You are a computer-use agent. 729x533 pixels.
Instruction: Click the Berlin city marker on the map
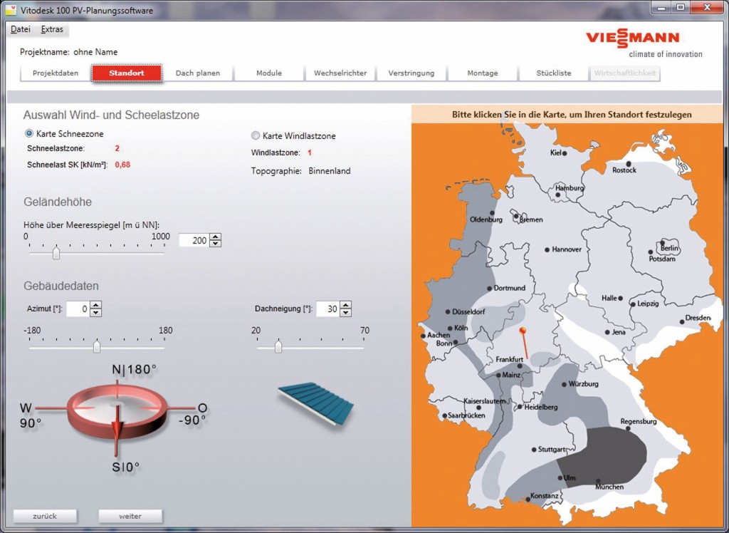pos(663,243)
